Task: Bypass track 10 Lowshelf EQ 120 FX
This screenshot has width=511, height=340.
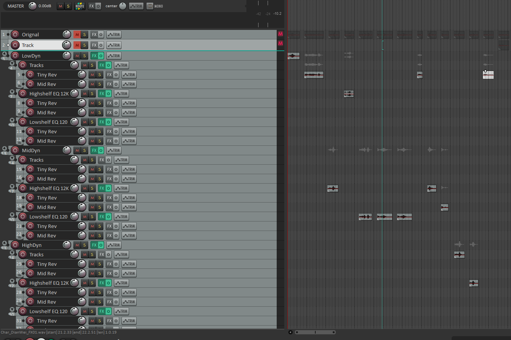Action: click(x=109, y=122)
